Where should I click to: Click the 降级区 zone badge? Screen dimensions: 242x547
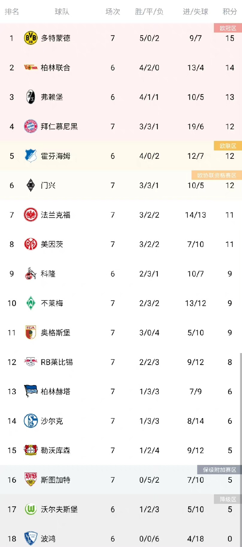(x=228, y=499)
